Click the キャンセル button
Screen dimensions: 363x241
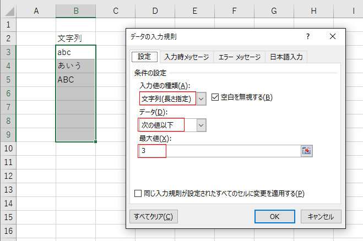pos(321,216)
